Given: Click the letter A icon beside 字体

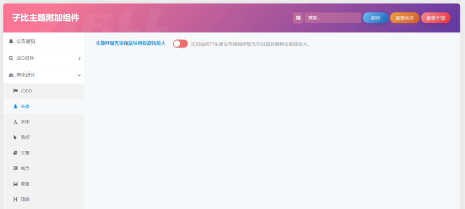Looking at the screenshot, I should click(16, 122).
